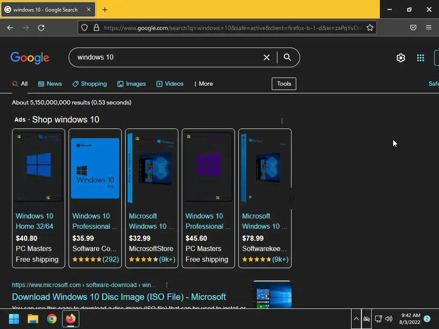Open Download Windows 10 Disc Image result
The height and width of the screenshot is (329, 439).
click(119, 297)
